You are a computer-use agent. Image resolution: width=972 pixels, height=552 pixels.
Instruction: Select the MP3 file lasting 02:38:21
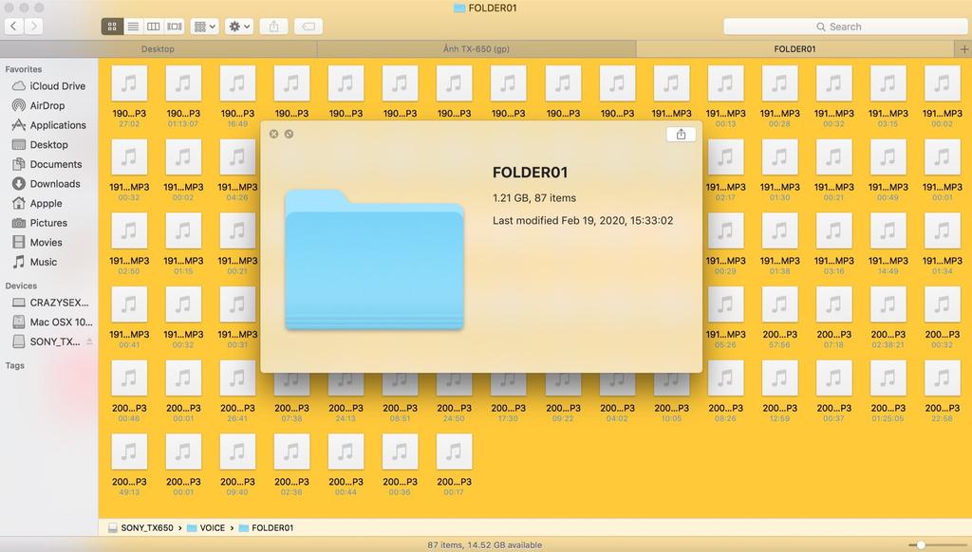[888, 304]
